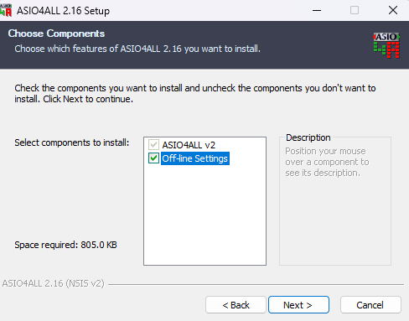Select the ASIO4ALL v2 component label
Image resolution: width=409 pixels, height=321 pixels.
point(189,145)
